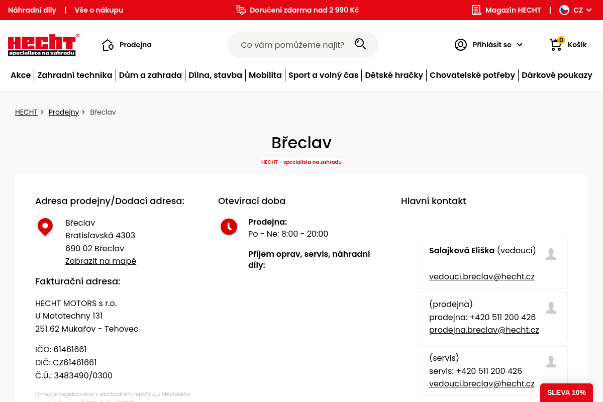Open the shopping cart icon
This screenshot has height=402, width=603.
pyautogui.click(x=556, y=45)
